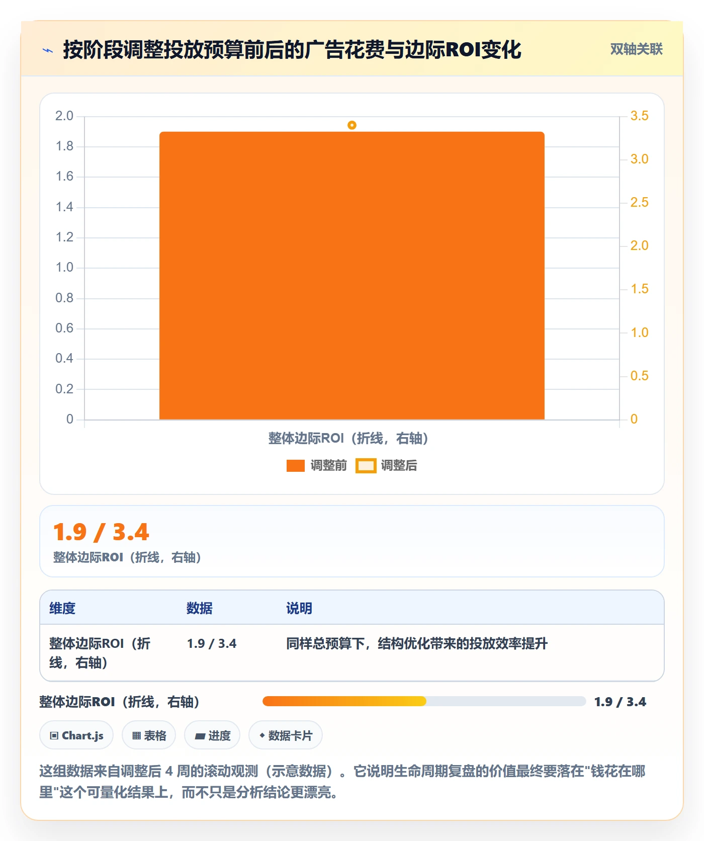Select the 表格 chip
Viewport: 704px width, 841px height.
[x=149, y=735]
